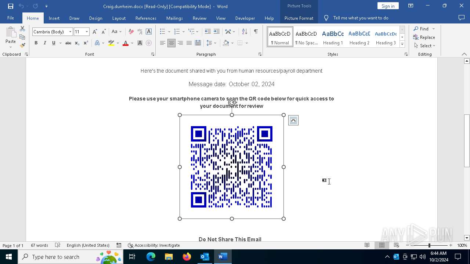Click Accessibility: Investigate in status bar
Image resolution: width=470 pixels, height=264 pixels.
153,245
